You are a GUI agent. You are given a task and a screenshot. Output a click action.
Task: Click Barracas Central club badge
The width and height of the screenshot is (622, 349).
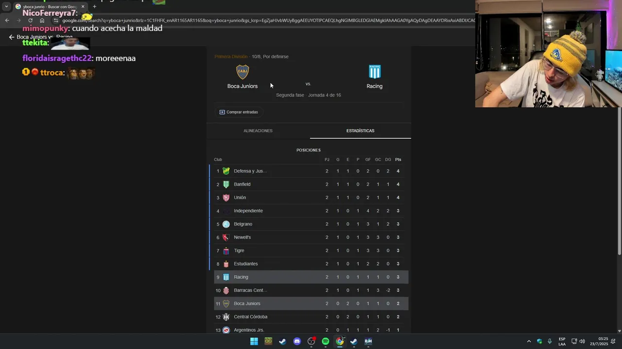pos(226,290)
